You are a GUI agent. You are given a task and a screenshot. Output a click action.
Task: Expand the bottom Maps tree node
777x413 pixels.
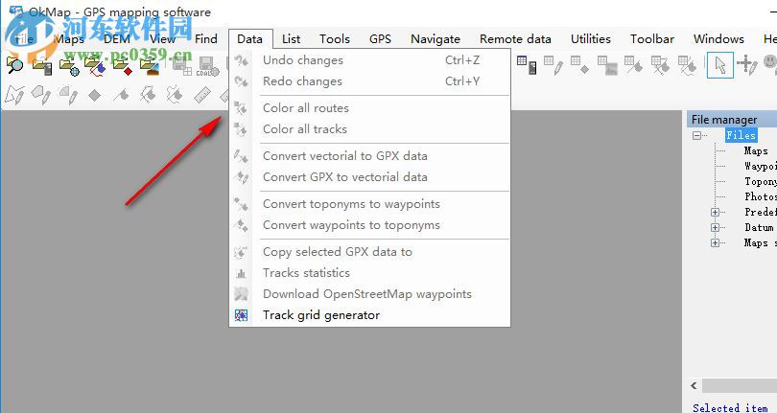pos(715,242)
